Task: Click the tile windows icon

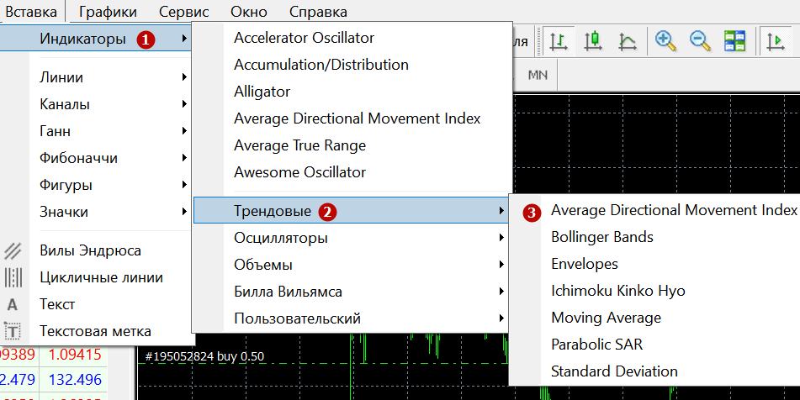Action: click(734, 41)
